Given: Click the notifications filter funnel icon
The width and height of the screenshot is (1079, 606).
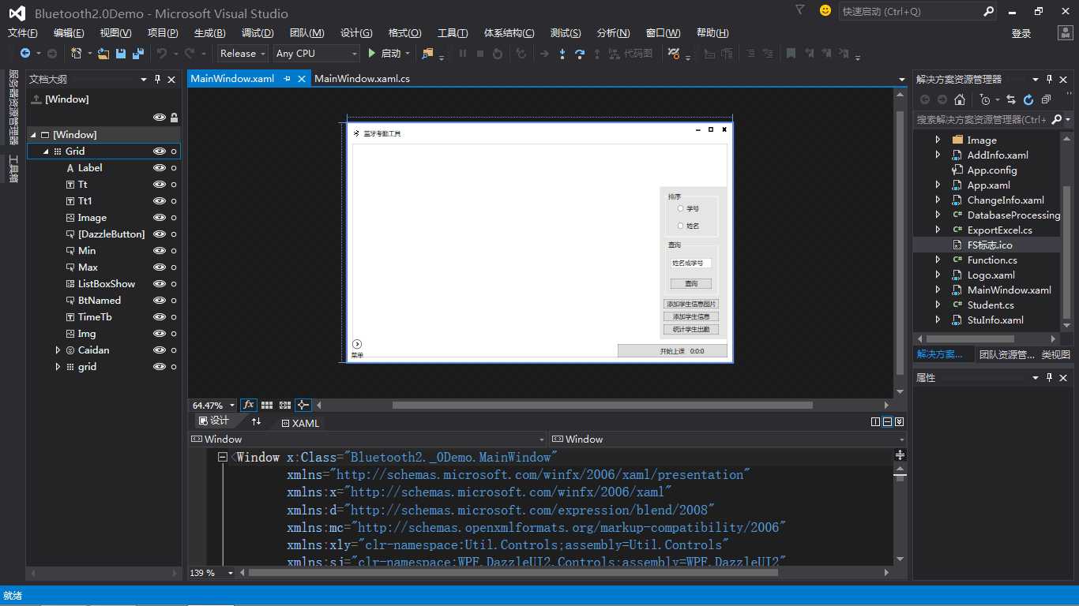Looking at the screenshot, I should tap(800, 10).
